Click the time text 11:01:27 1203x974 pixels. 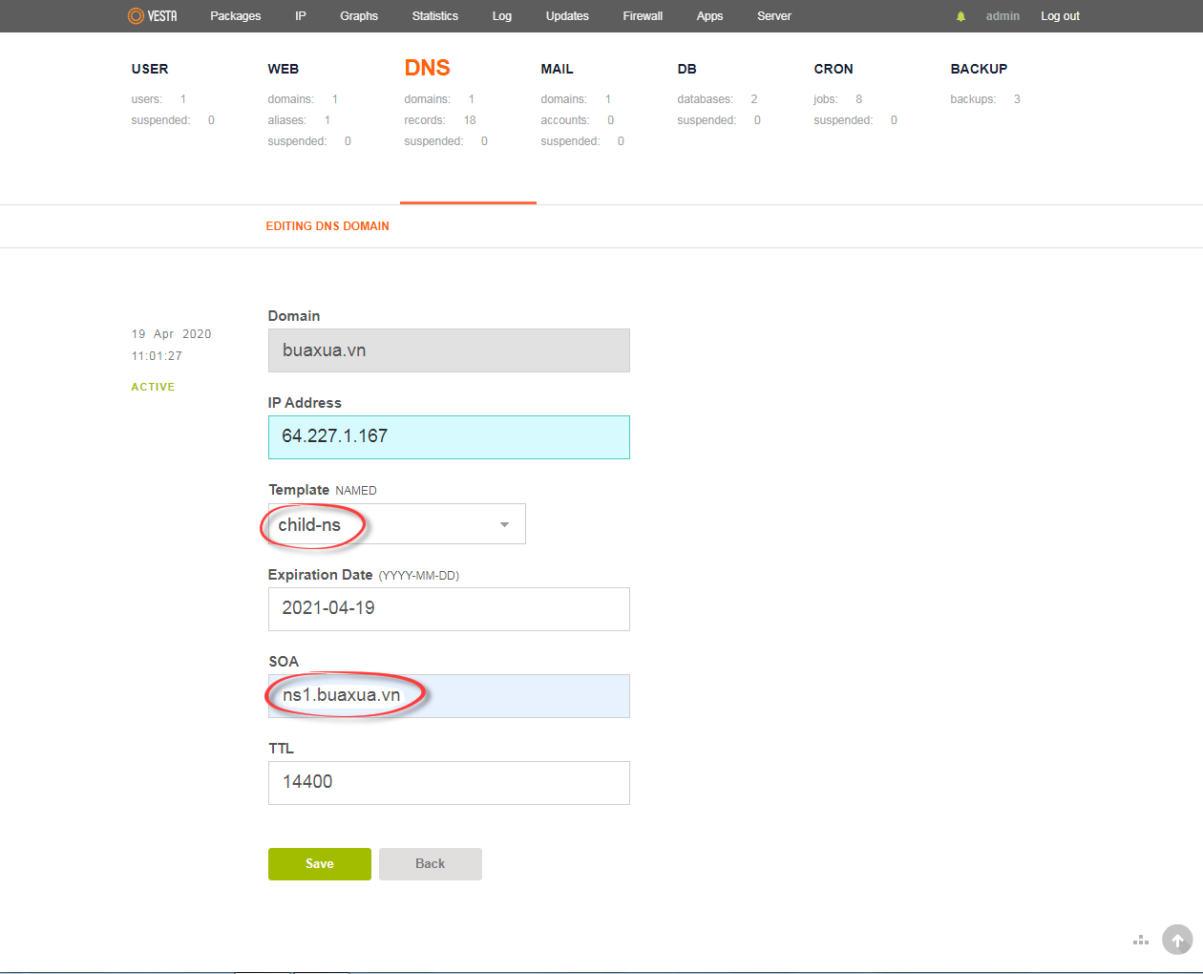point(157,356)
